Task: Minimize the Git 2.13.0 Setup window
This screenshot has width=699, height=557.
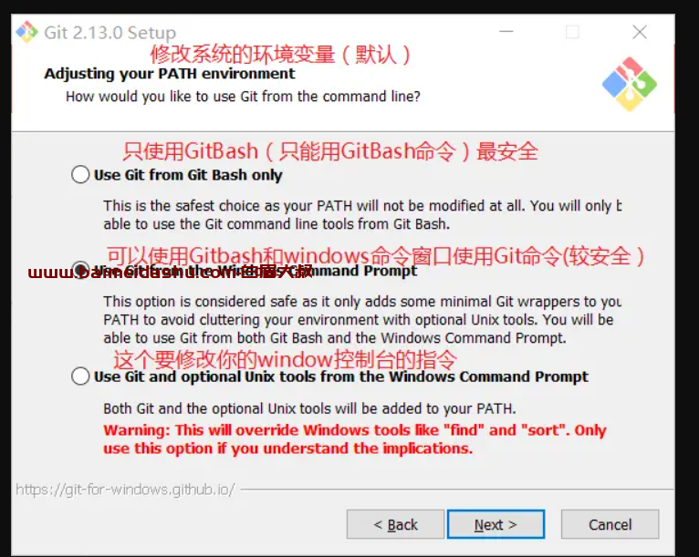Action: point(506,32)
